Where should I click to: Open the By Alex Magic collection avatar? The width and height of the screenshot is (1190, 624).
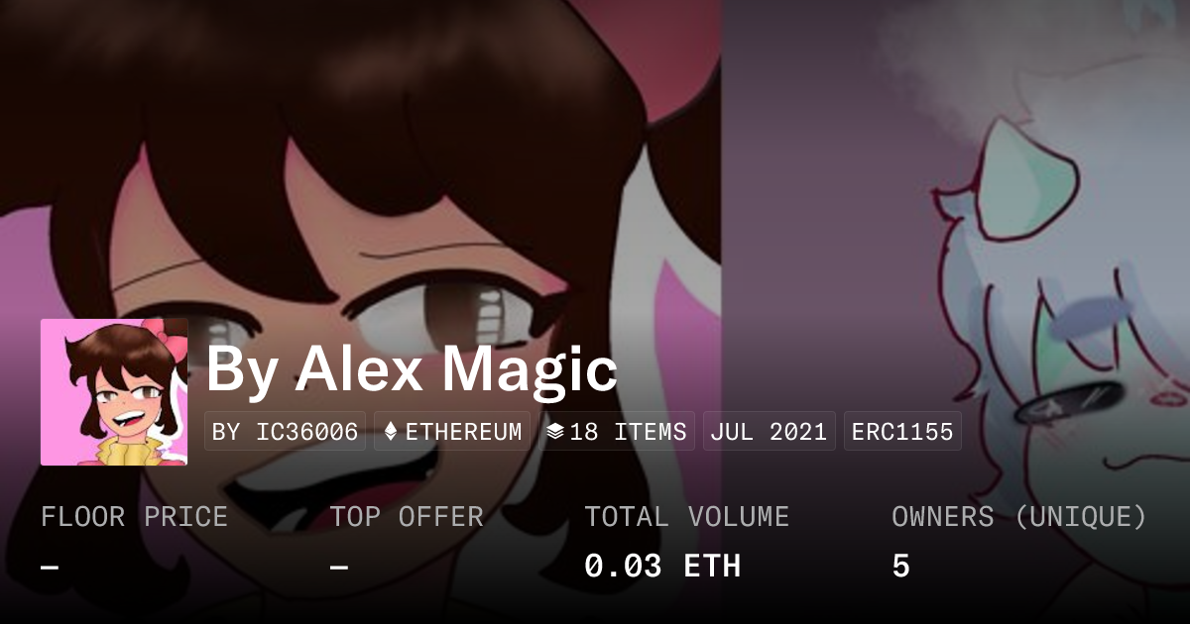114,392
